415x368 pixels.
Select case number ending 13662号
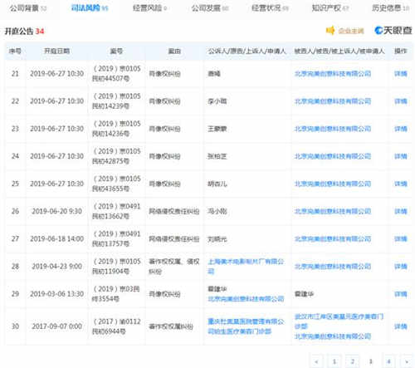[x=116, y=212]
